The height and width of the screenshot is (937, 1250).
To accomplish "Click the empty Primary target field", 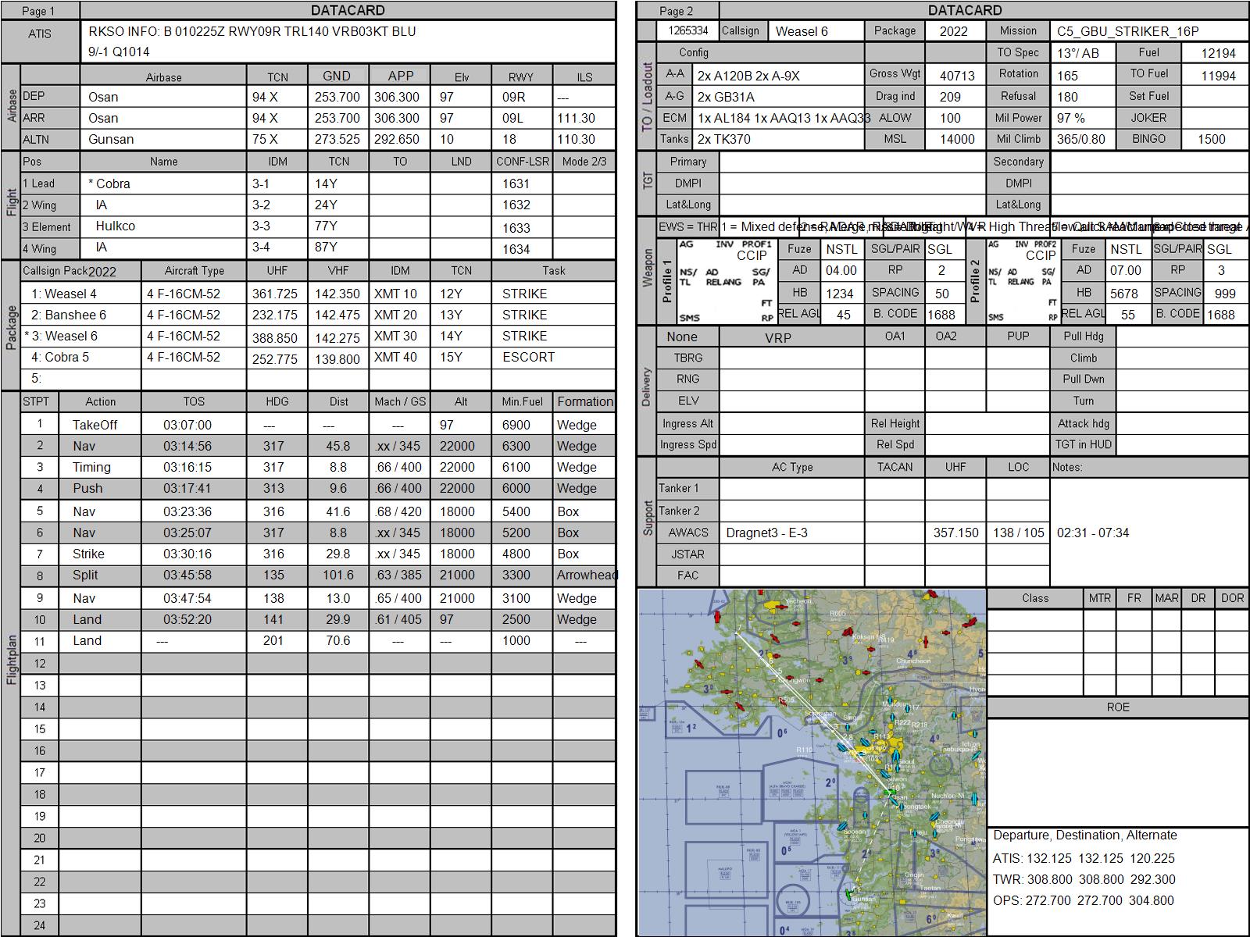I will coord(851,162).
